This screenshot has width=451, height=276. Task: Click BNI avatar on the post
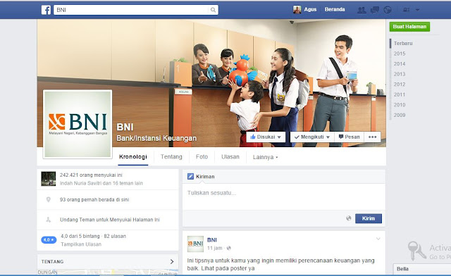[x=195, y=244]
